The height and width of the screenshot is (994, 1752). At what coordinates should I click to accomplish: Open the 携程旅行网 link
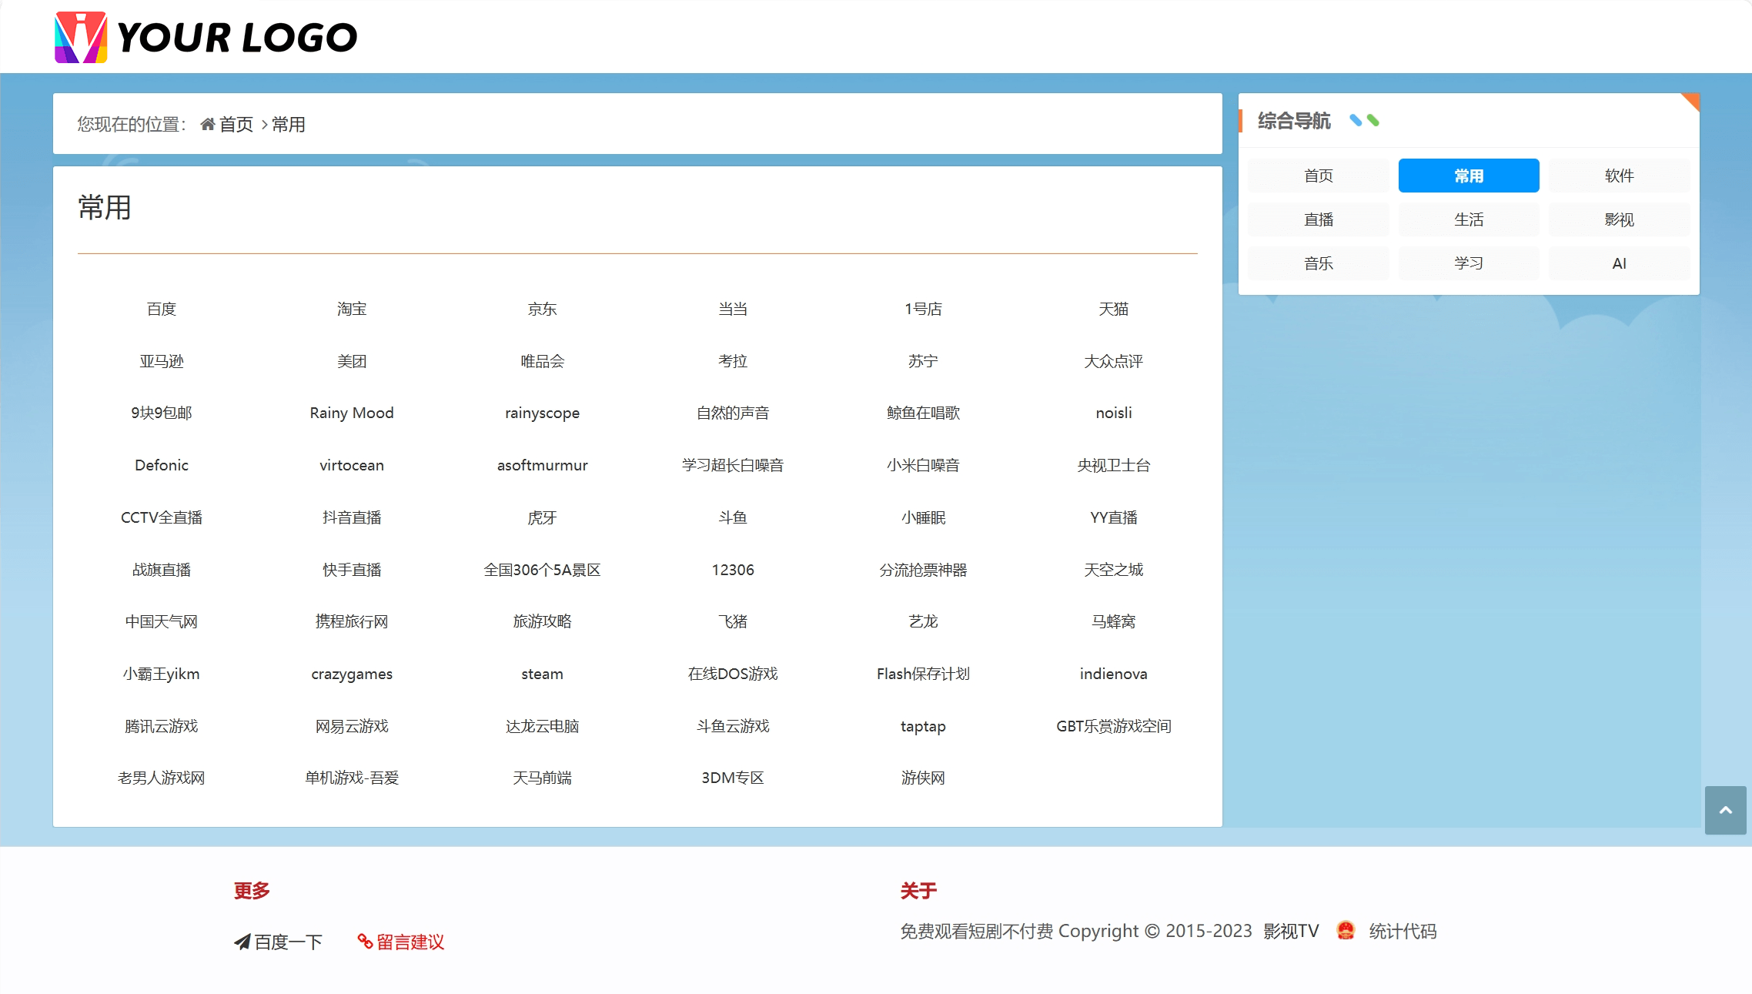coord(352,621)
